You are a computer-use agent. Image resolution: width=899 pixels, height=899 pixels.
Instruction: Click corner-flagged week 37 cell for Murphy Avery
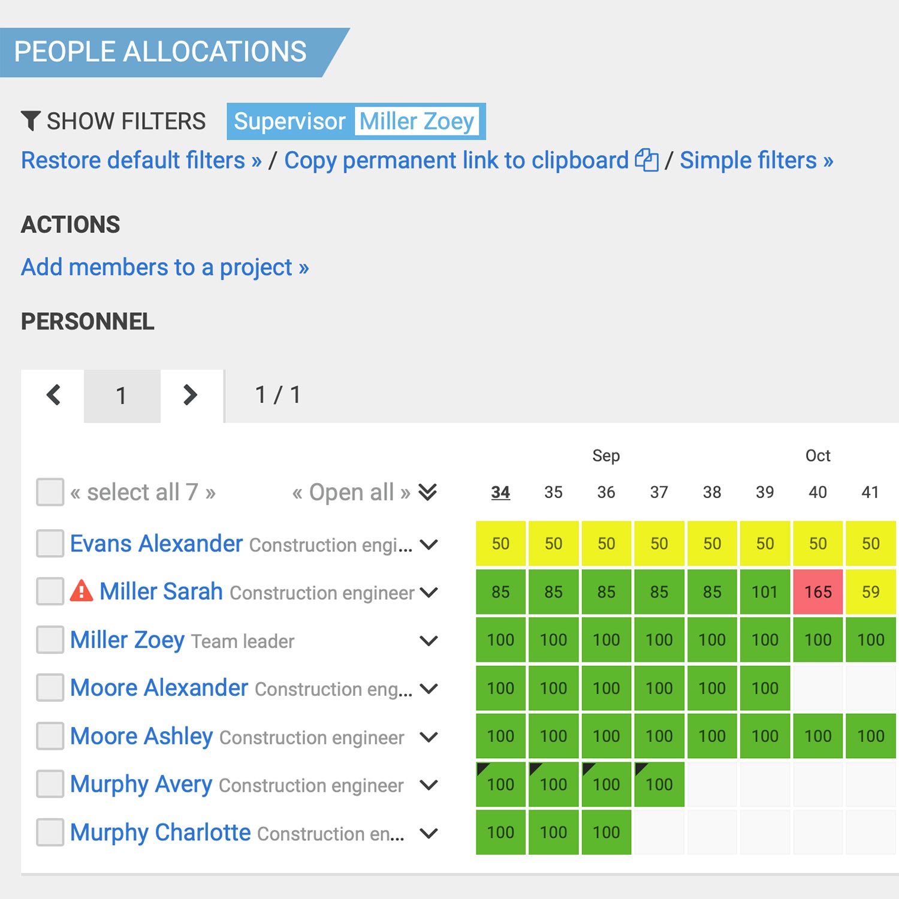(x=659, y=784)
